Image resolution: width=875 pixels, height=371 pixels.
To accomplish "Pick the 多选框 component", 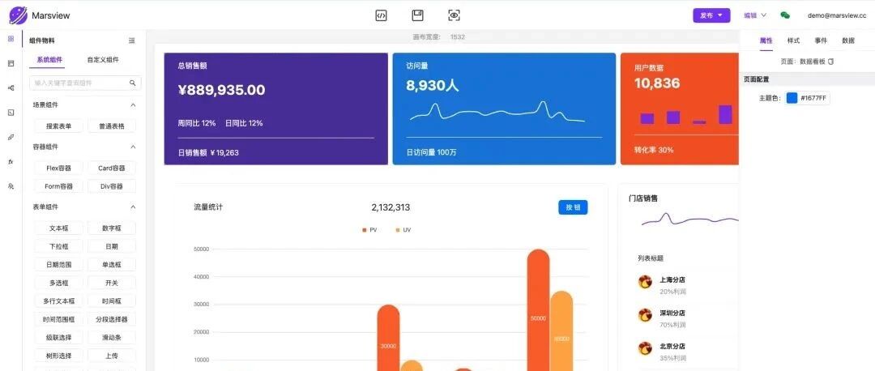I will 58,283.
